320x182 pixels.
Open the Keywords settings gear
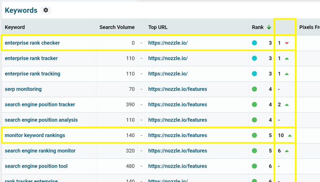[x=46, y=10]
